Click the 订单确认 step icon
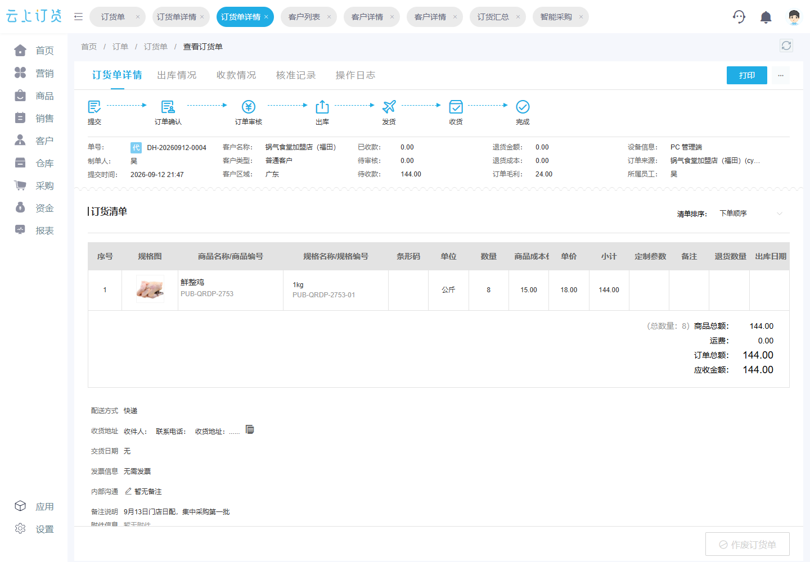 coord(168,107)
